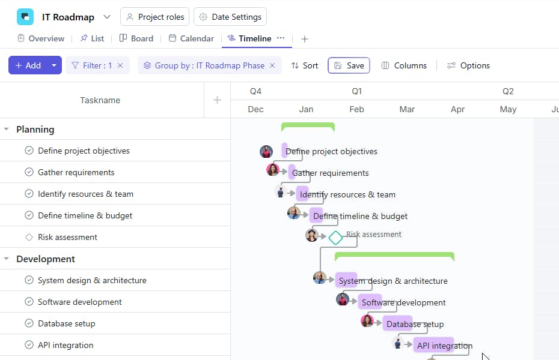This screenshot has width=559, height=360.
Task: Remove the filter using its X icon
Action: pyautogui.click(x=120, y=65)
